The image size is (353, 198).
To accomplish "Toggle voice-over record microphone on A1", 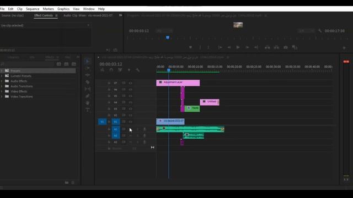I will (145, 129).
